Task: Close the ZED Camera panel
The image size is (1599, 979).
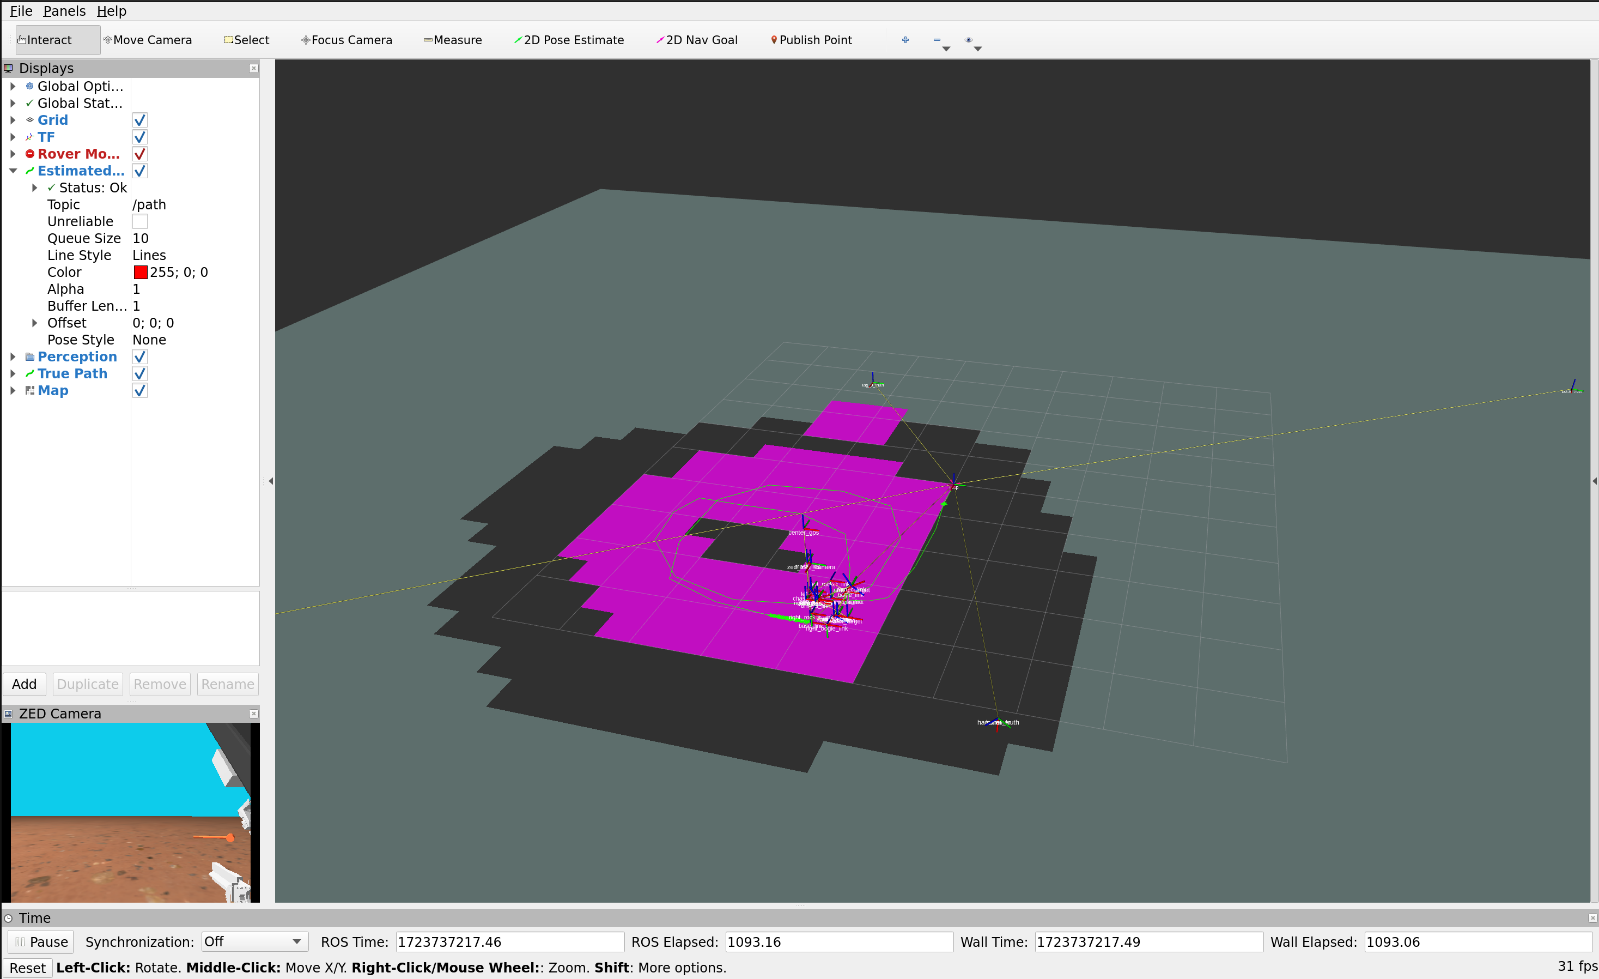Action: pos(254,714)
